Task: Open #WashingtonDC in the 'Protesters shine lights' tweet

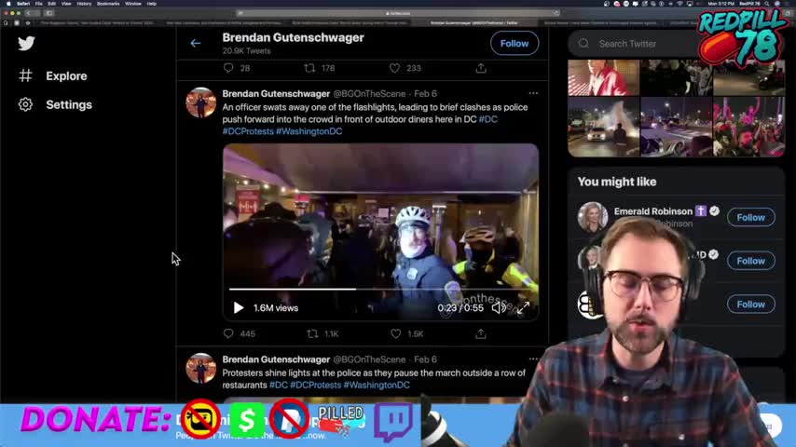Action: click(x=377, y=386)
